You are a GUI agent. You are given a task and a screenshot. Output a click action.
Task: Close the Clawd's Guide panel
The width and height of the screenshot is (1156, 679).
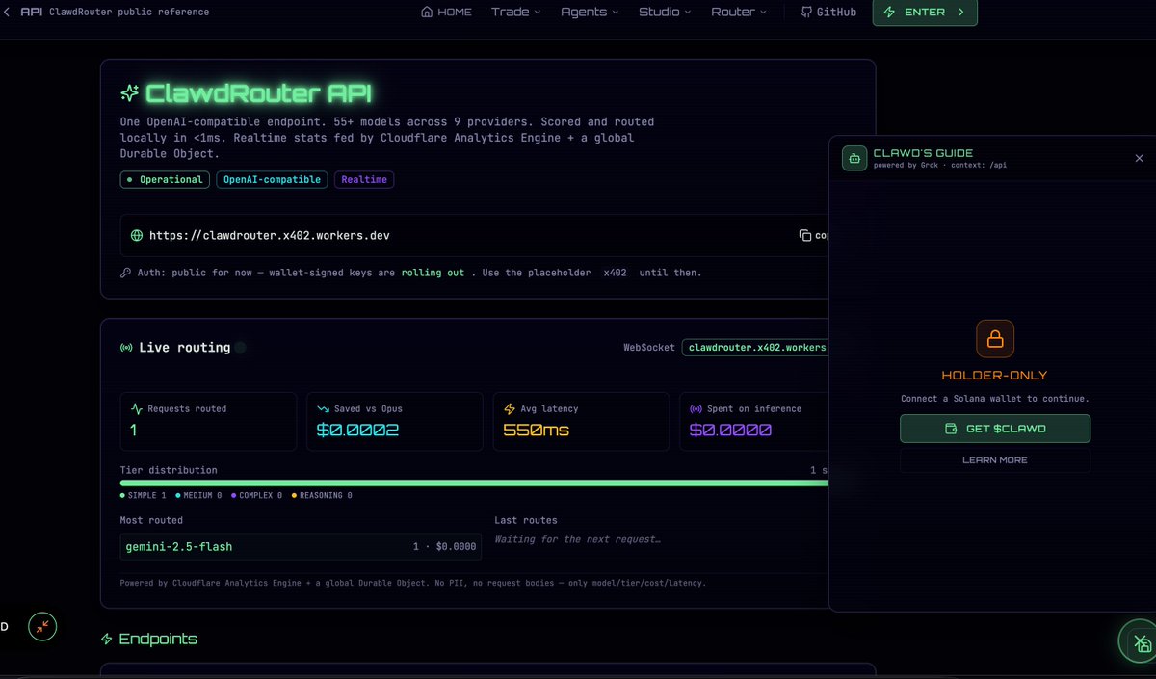point(1139,158)
